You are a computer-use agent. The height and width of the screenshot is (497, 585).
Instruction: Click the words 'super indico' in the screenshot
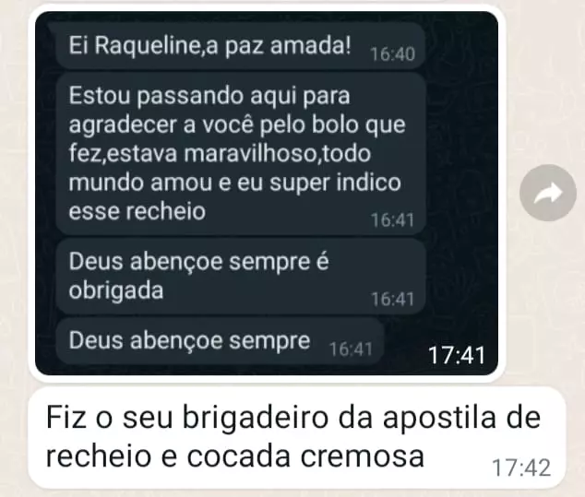point(335,183)
